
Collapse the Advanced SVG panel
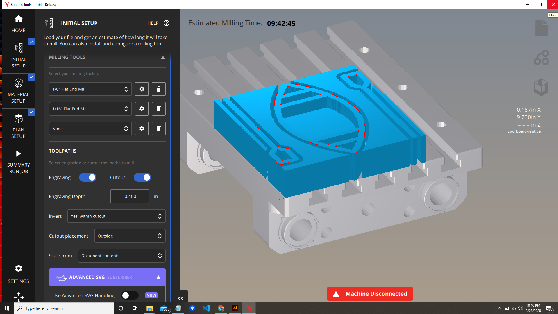pyautogui.click(x=158, y=277)
